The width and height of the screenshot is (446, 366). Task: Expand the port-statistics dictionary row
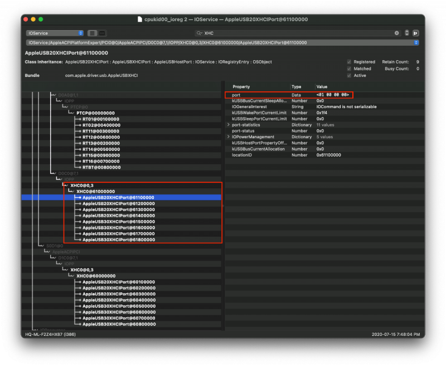228,125
